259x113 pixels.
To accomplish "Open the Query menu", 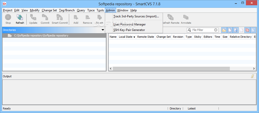I will click(x=81, y=10).
